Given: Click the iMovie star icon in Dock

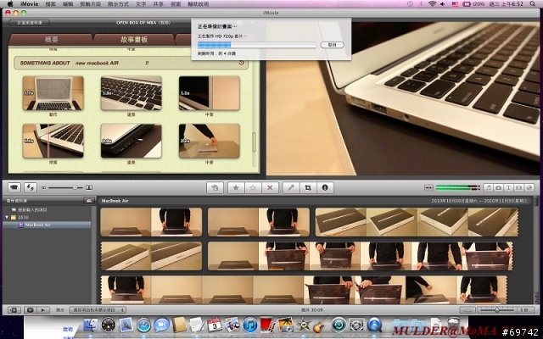Looking at the screenshot, I should tap(304, 325).
